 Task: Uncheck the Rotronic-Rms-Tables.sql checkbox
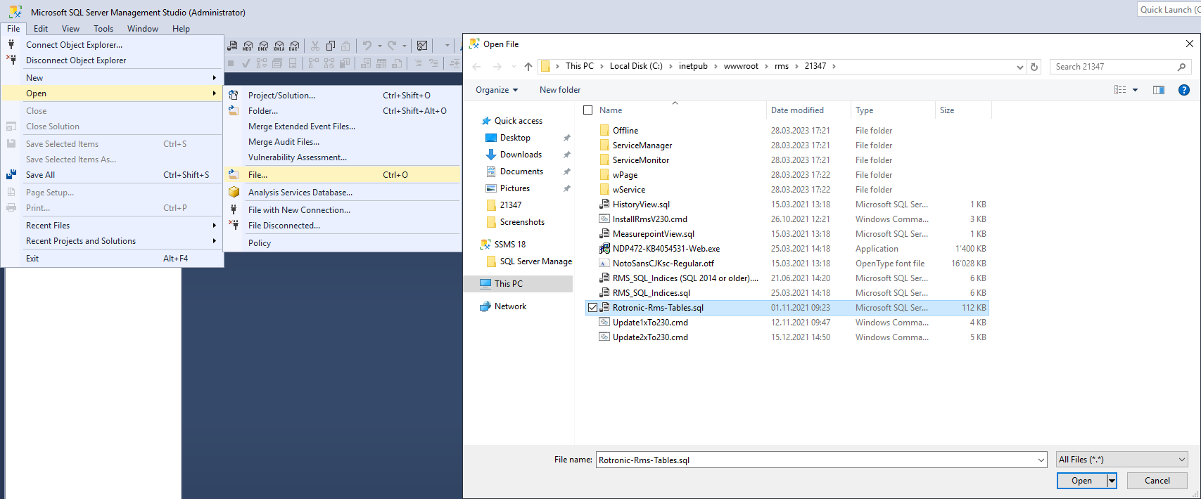592,308
